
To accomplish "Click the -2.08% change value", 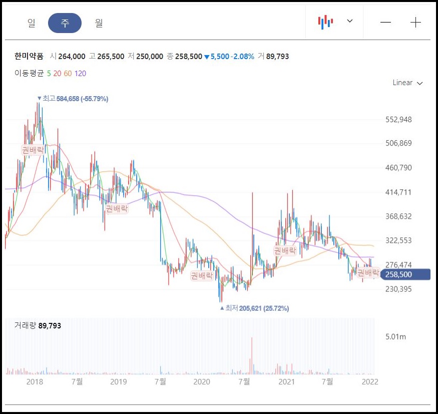I will [x=242, y=57].
